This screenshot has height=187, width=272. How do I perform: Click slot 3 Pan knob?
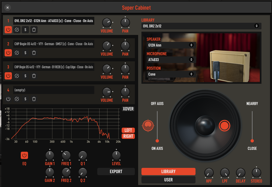coord(125,69)
